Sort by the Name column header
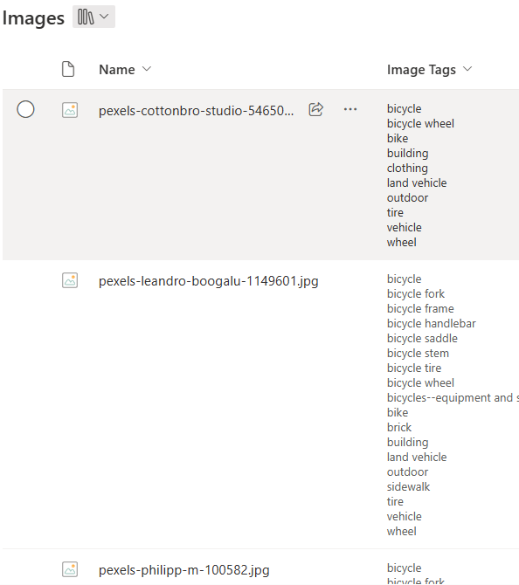Screen dimensions: 519x585 tap(117, 69)
